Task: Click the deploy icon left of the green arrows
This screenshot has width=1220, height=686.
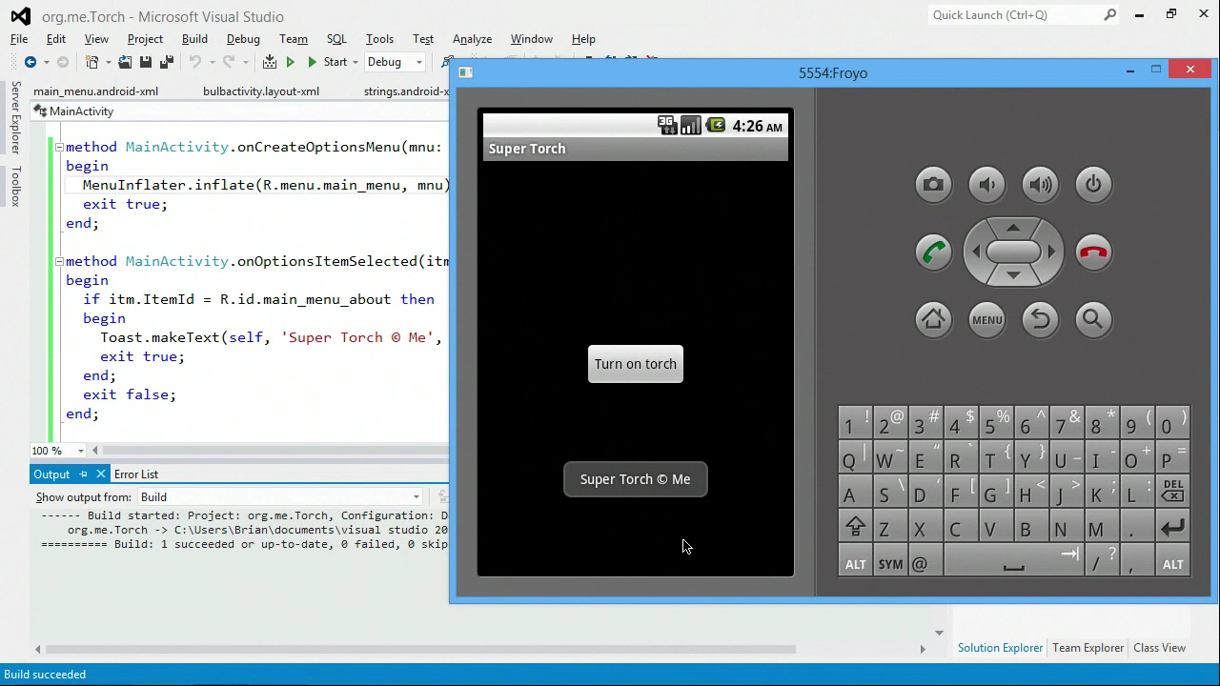Action: [270, 62]
